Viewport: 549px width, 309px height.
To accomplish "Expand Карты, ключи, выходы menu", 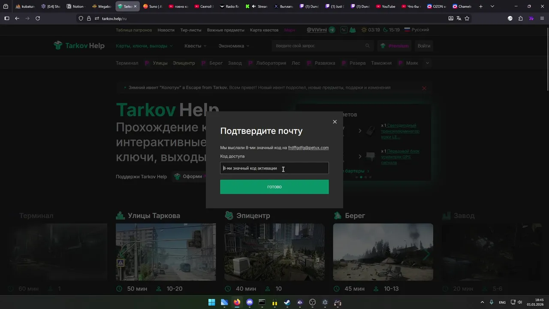I will tap(144, 46).
